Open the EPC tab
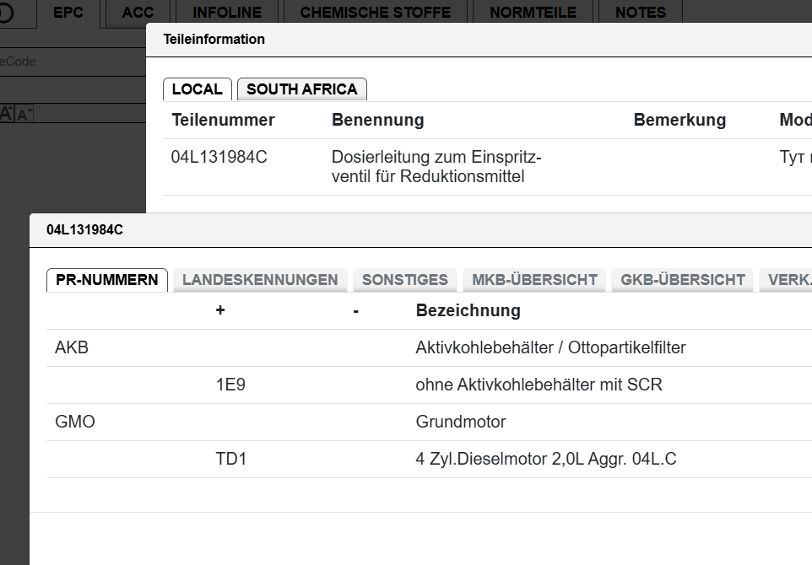Image resolution: width=812 pixels, height=565 pixels. point(68,13)
